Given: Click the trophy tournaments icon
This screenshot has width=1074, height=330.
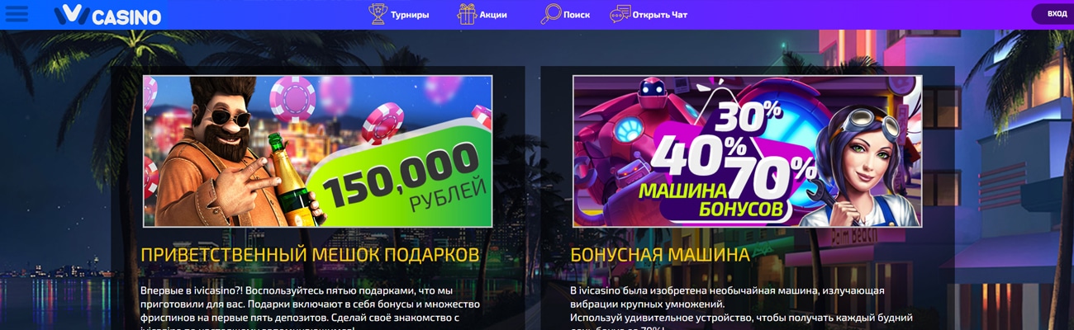Looking at the screenshot, I should [x=378, y=14].
